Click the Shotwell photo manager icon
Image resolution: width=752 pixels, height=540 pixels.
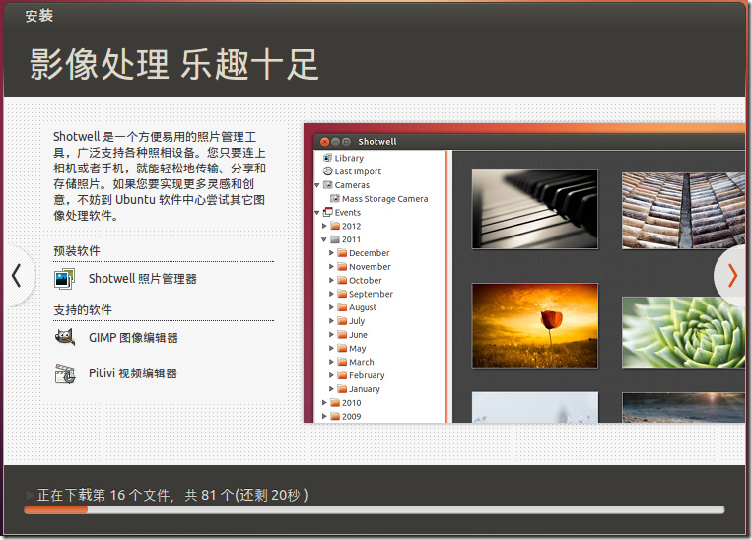(65, 279)
